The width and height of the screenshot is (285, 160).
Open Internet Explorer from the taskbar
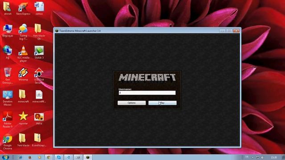tap(20, 157)
